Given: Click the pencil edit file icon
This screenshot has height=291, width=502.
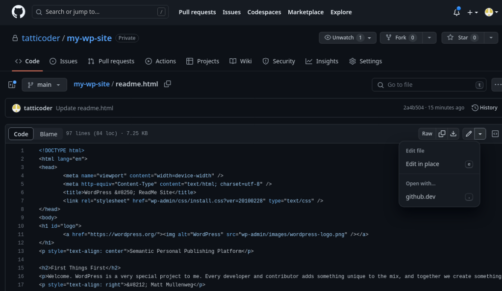Looking at the screenshot, I should pos(468,134).
